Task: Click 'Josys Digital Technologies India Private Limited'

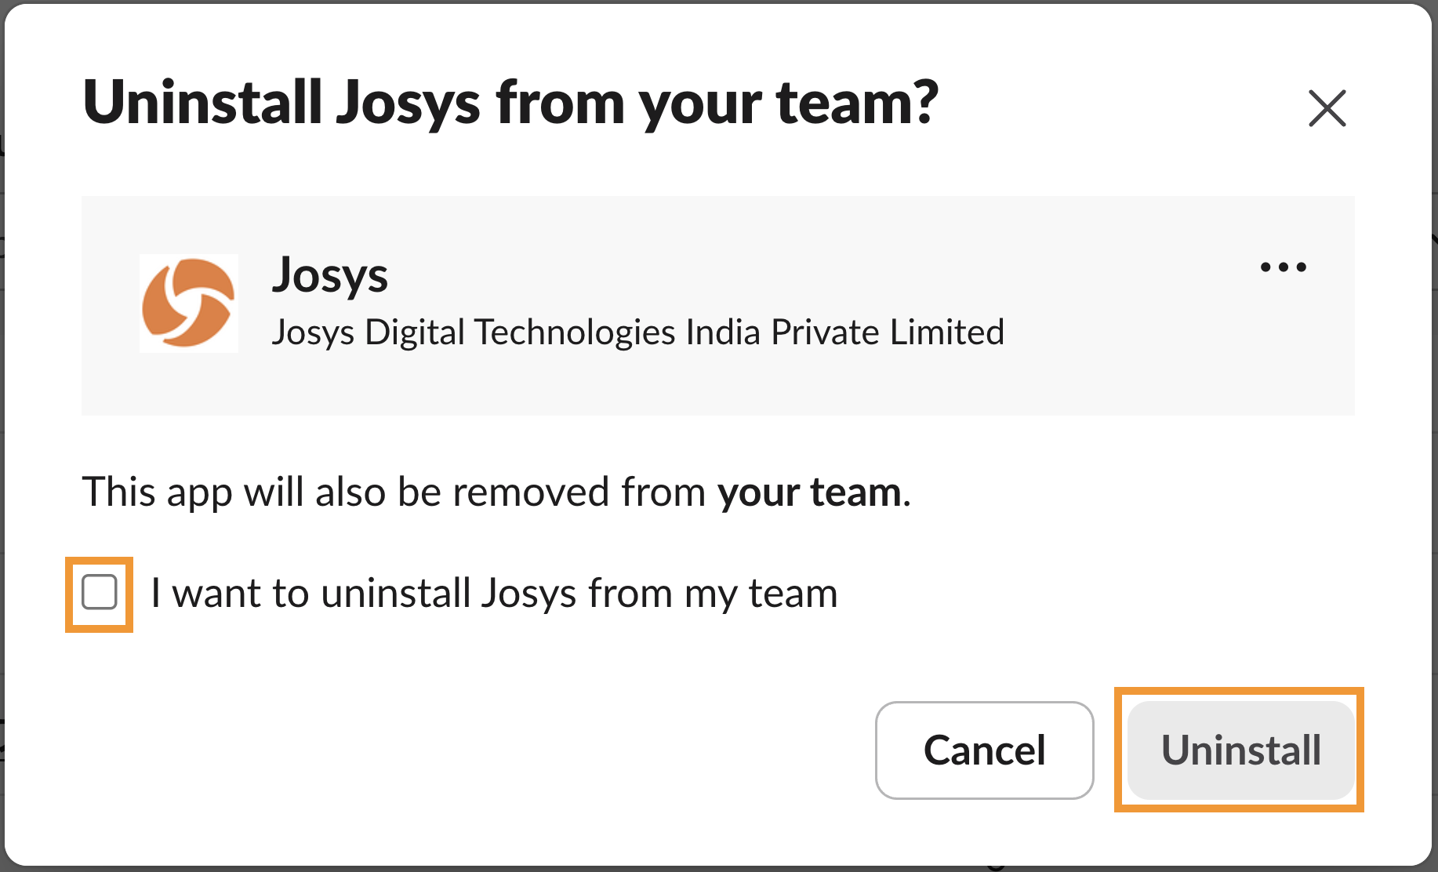Action: 637,332
